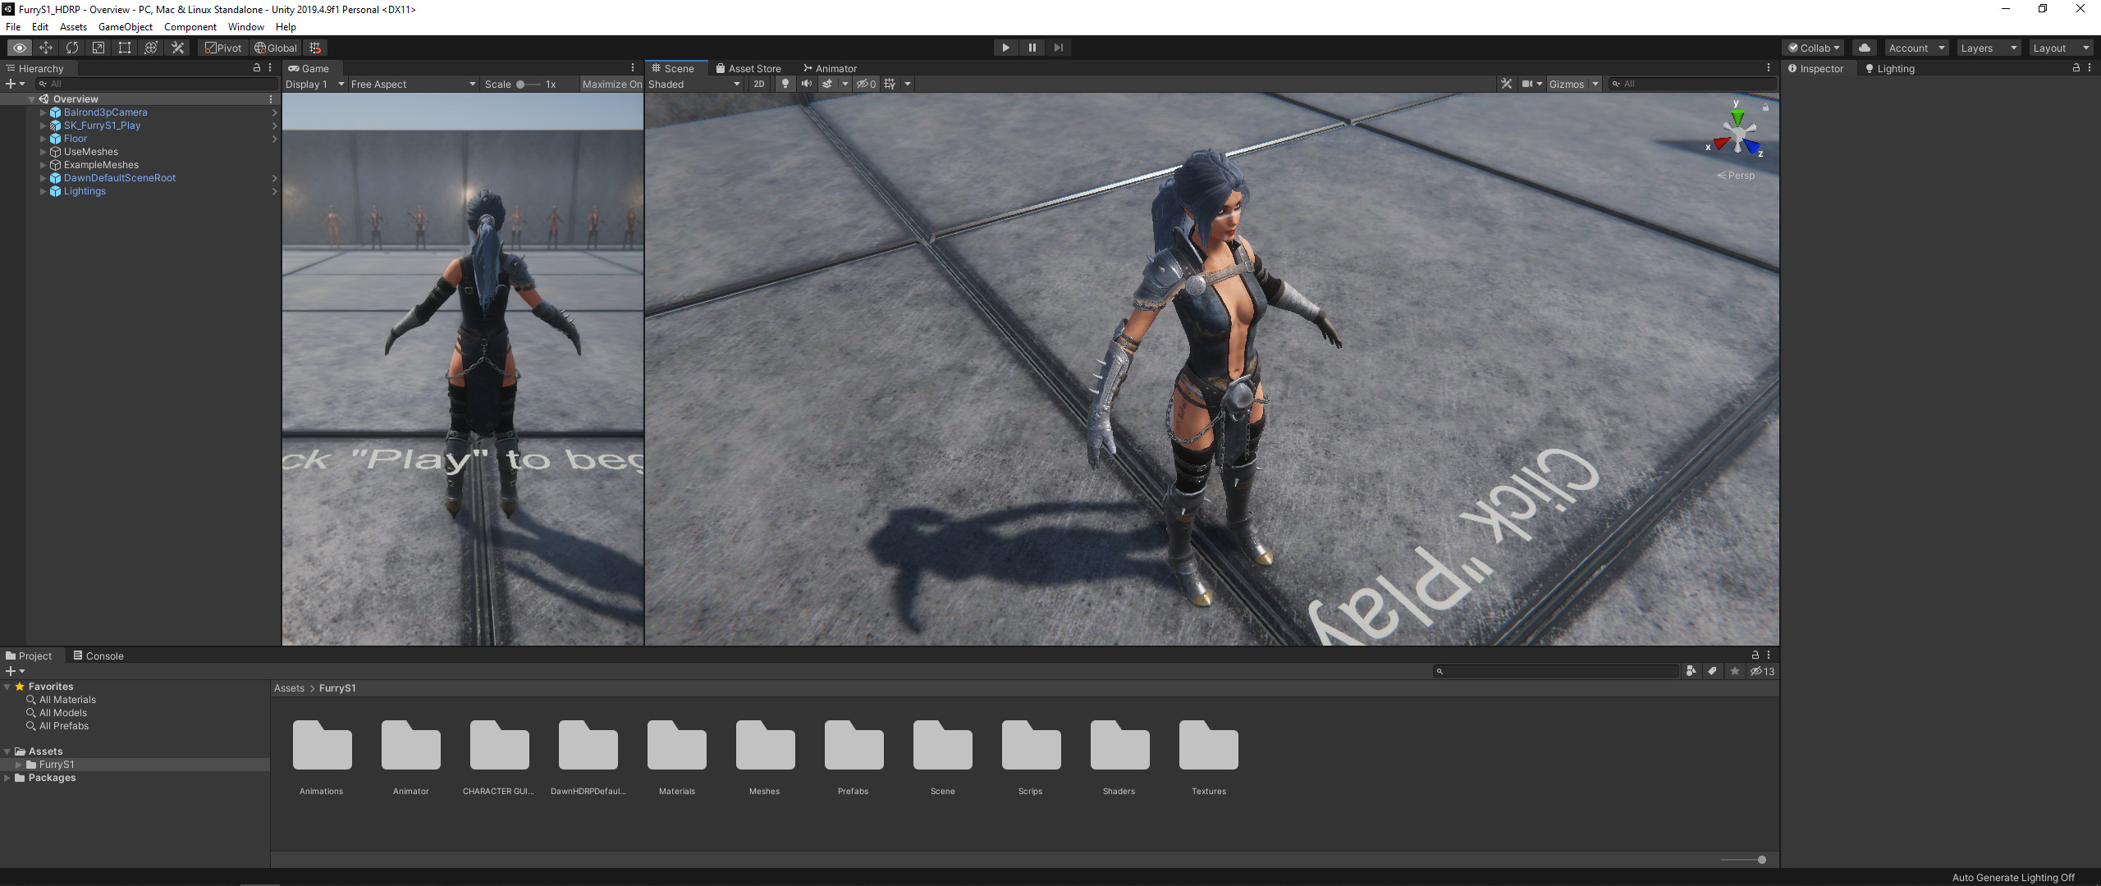
Task: Open Unity cloud services icon
Action: [1865, 48]
